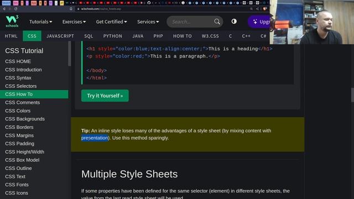354x199 pixels.
Task: Go to the JAVA tab
Action: [x=138, y=36]
